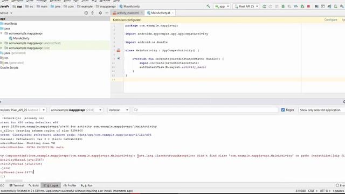Click Attach Debugger to Android Process icon
The image size is (345, 194).
pos(302,6)
